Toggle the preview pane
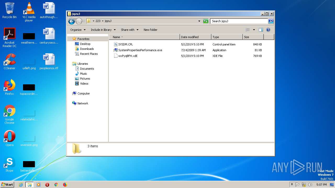335x188 pixels. pos(261,30)
